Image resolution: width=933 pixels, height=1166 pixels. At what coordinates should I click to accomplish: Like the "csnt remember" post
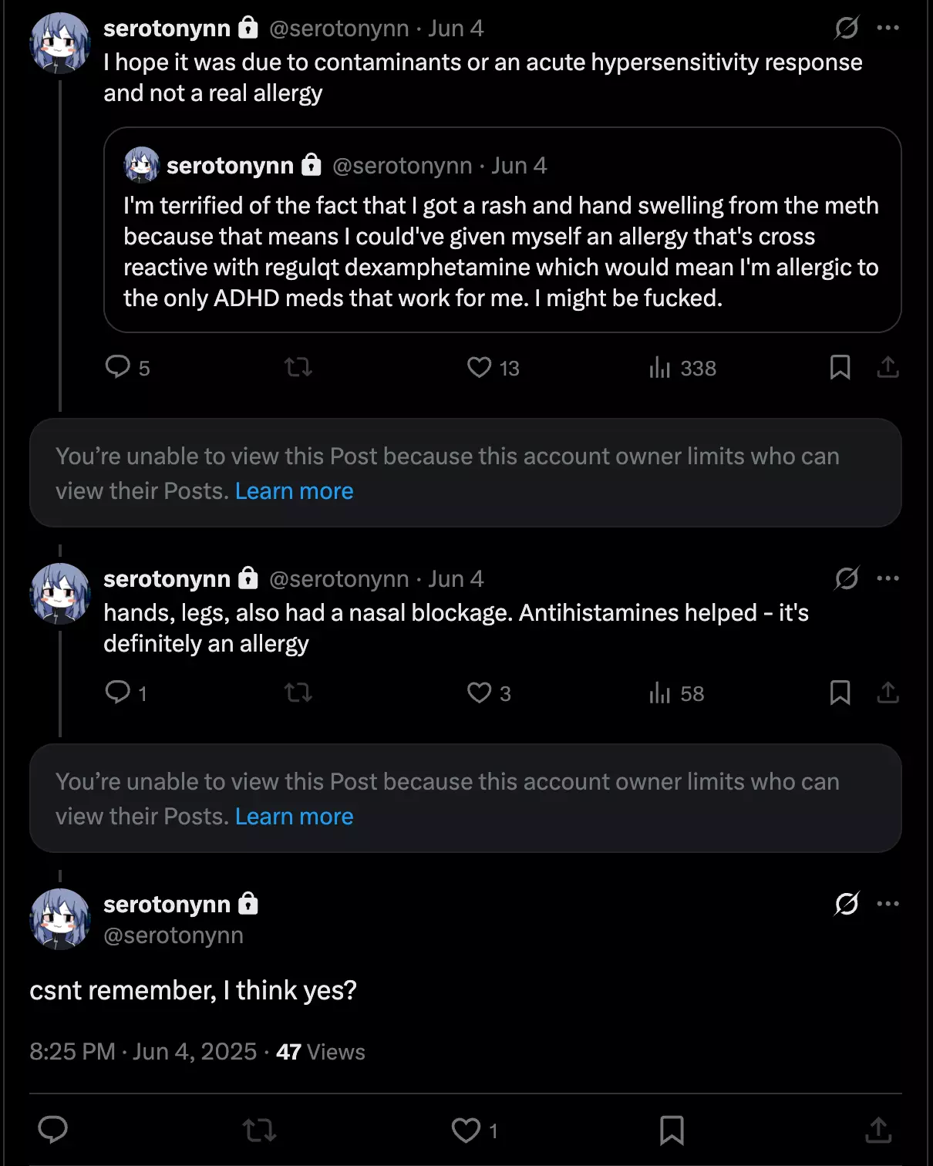pyautogui.click(x=466, y=1131)
